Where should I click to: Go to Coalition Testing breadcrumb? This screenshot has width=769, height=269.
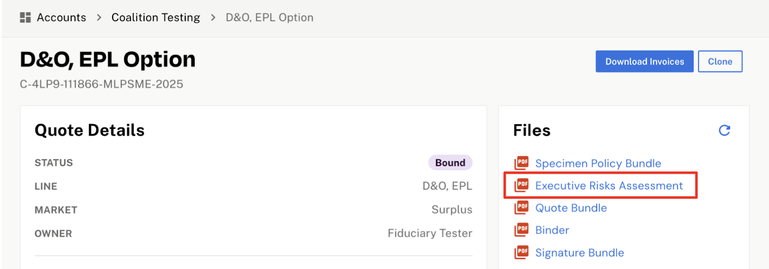click(155, 18)
